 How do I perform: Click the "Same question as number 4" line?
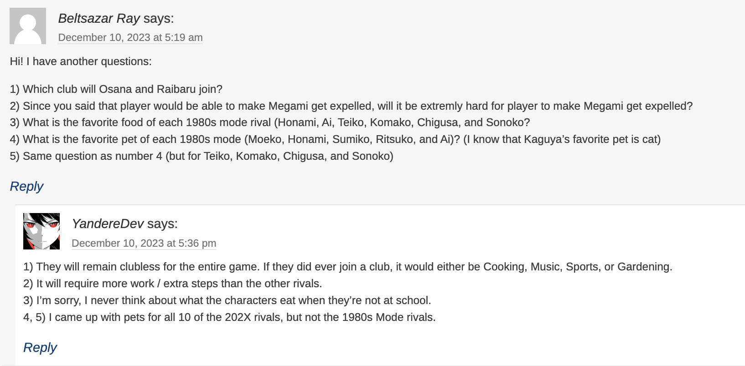202,156
